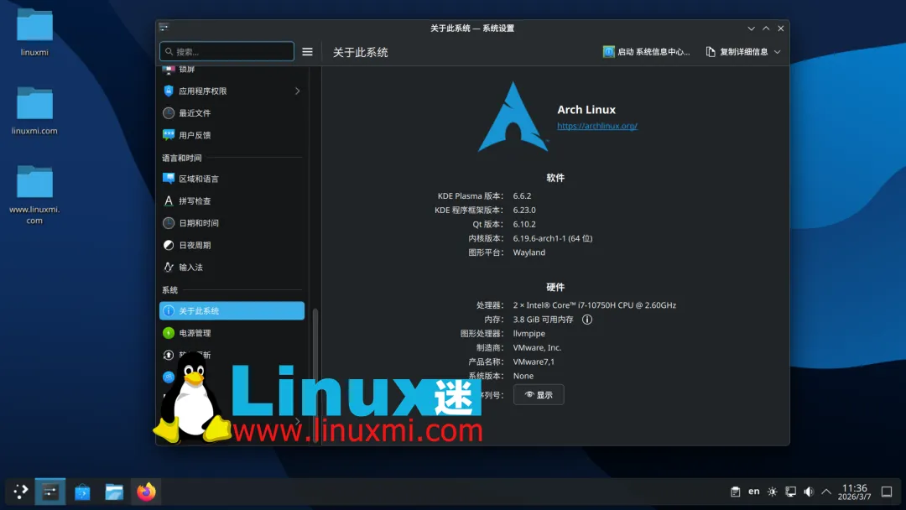Open 日夜周期 settings page
Screen dimensions: 906x510
point(232,245)
